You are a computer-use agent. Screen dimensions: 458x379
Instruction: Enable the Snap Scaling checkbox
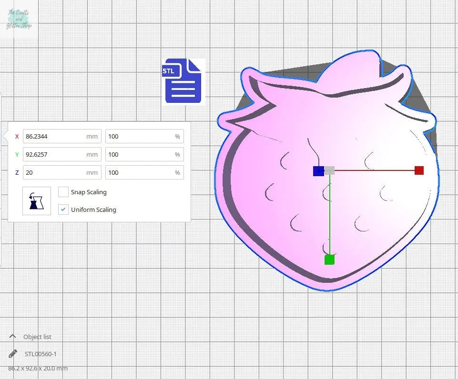[x=63, y=192]
